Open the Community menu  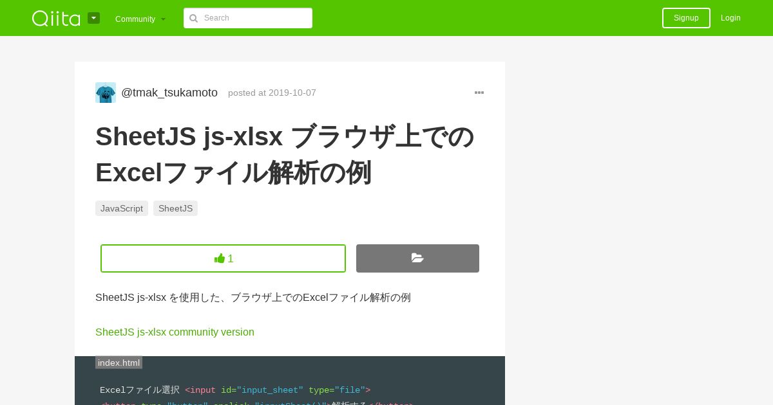140,19
